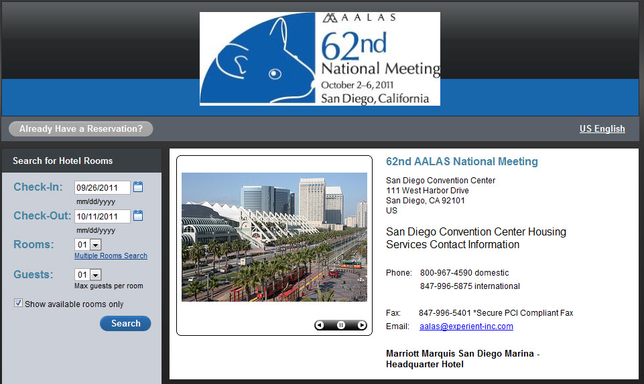Open the Guests count dropdown
Image resolution: width=644 pixels, height=384 pixels.
point(95,274)
